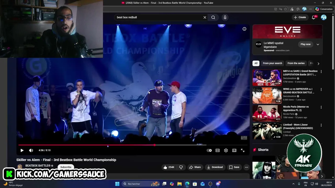Open Microsoft Store from taskbar
This screenshot has width=335, height=188.
point(195,184)
